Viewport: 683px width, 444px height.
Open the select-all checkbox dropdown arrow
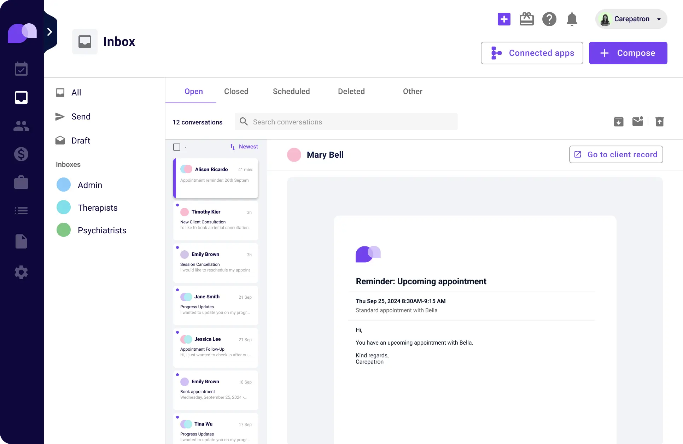click(186, 147)
